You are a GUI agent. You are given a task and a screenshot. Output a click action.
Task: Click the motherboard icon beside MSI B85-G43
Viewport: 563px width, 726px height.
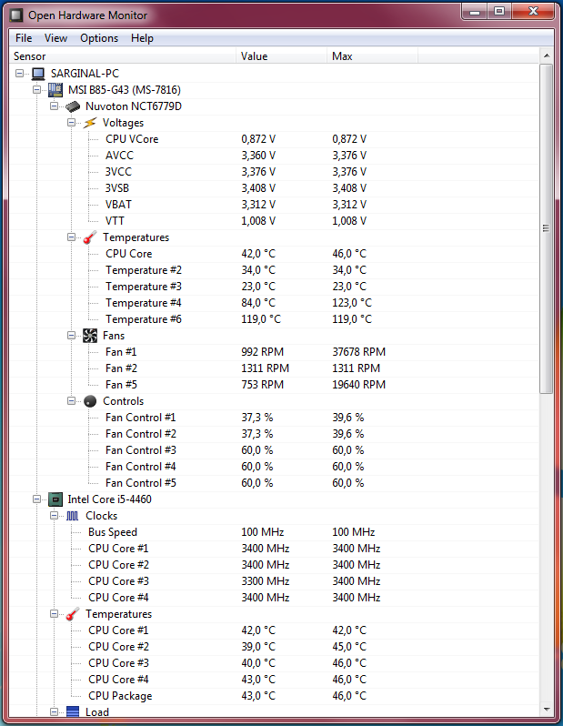(x=55, y=90)
